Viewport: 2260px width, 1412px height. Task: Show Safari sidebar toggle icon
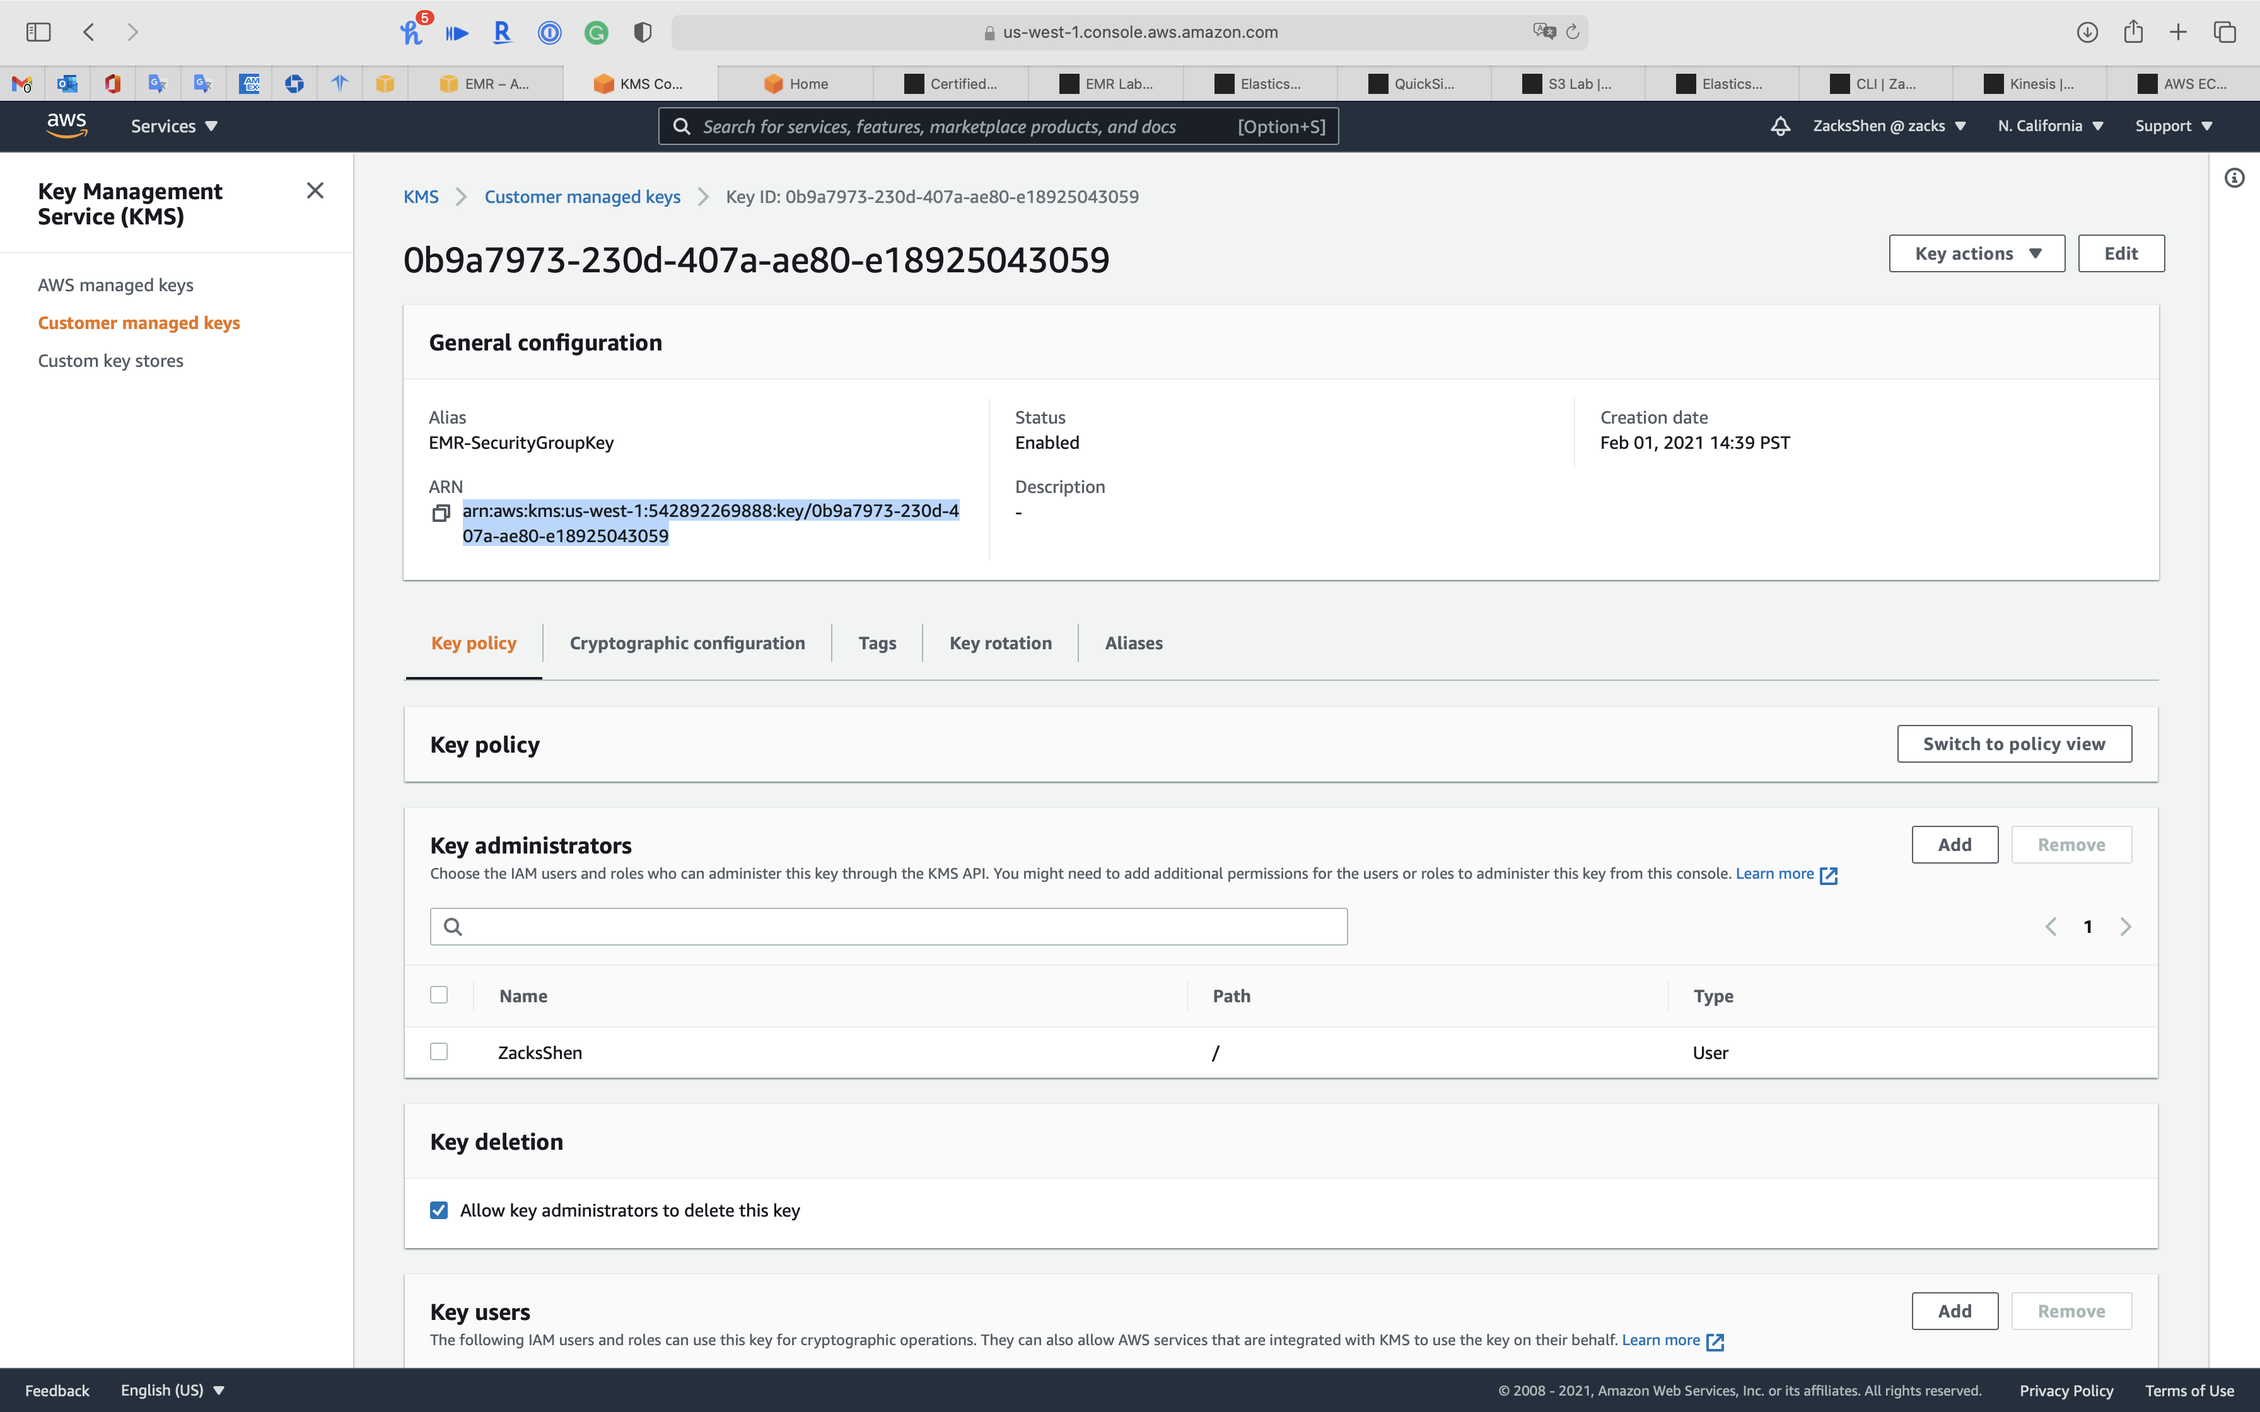click(38, 32)
